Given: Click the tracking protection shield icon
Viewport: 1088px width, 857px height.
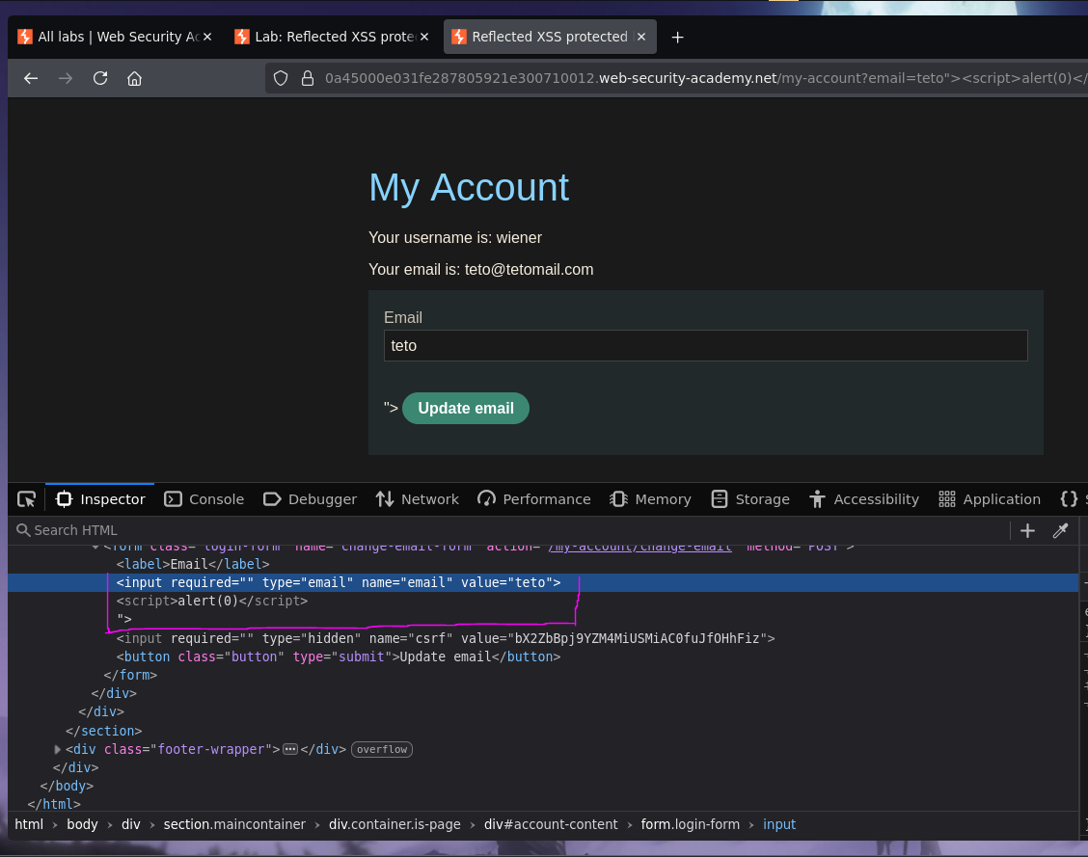Looking at the screenshot, I should (x=281, y=78).
